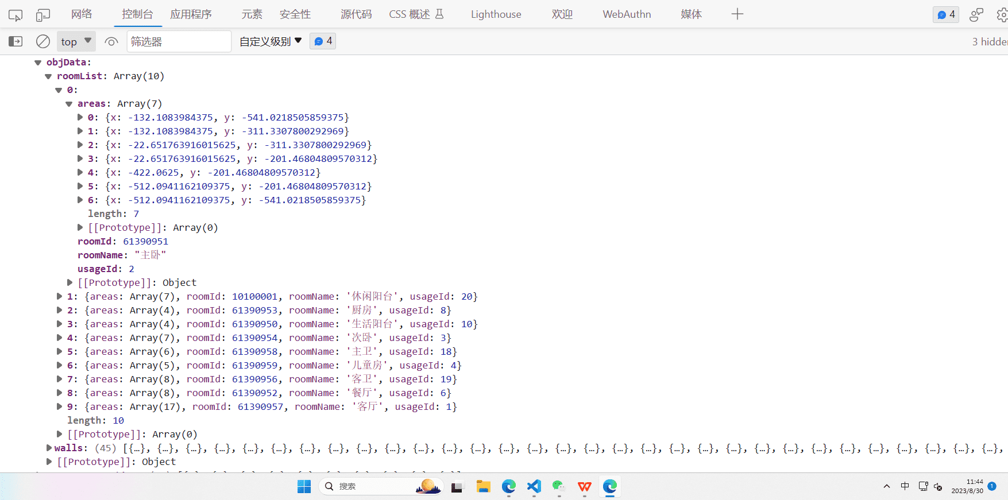
Task: Expand the [[Prototype]]: Array(0) under areas
Action: [80, 227]
